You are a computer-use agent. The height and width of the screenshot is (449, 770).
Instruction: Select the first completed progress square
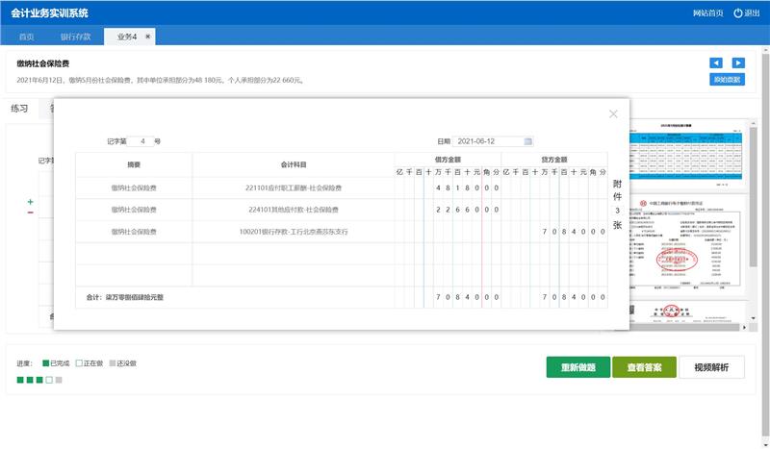(x=20, y=380)
